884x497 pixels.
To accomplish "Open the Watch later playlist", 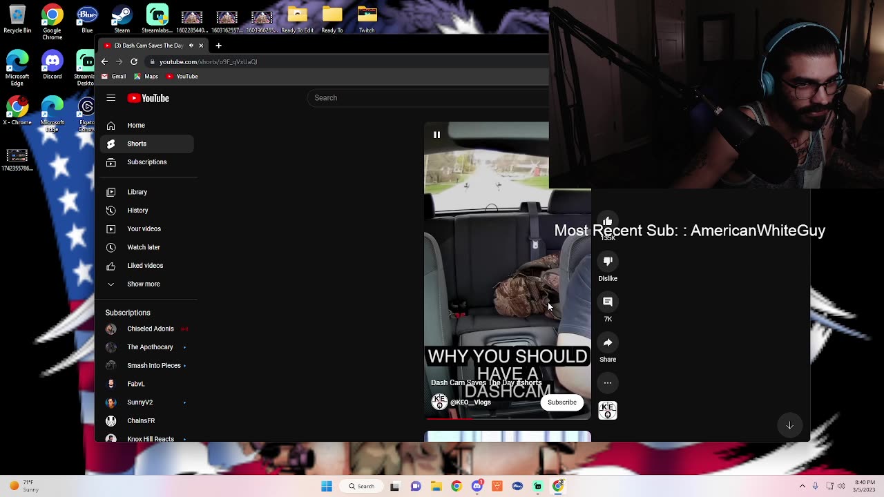I will [x=147, y=247].
